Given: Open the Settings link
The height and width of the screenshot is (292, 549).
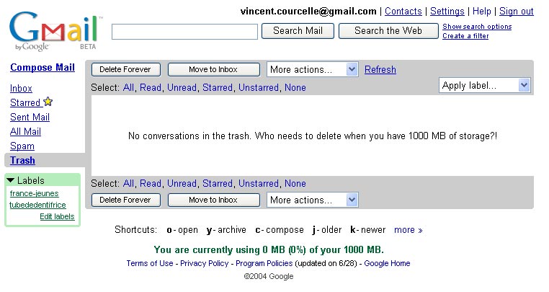Looking at the screenshot, I should [447, 12].
